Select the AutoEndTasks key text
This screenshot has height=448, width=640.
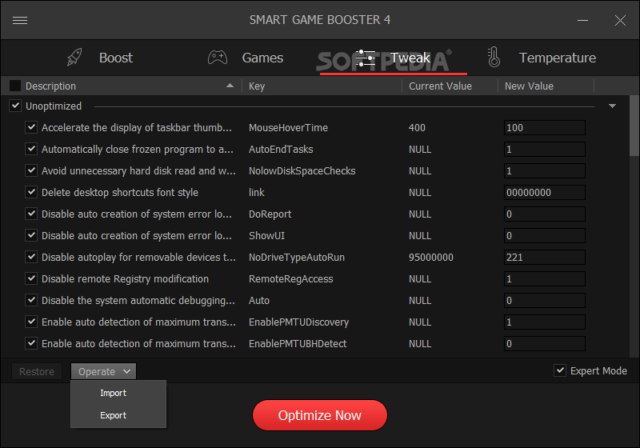[281, 150]
